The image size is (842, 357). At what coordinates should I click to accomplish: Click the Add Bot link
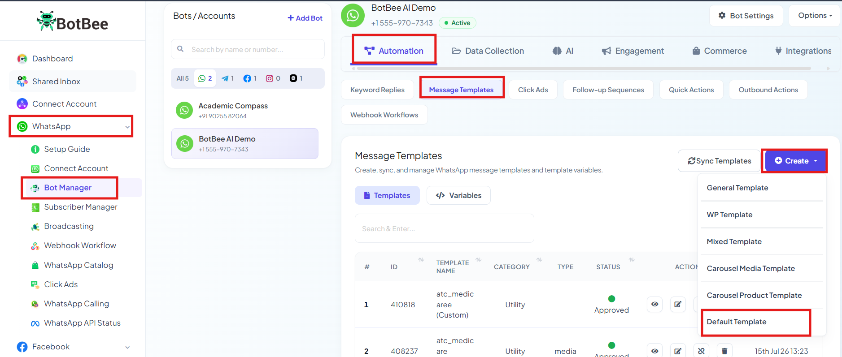[x=305, y=18]
